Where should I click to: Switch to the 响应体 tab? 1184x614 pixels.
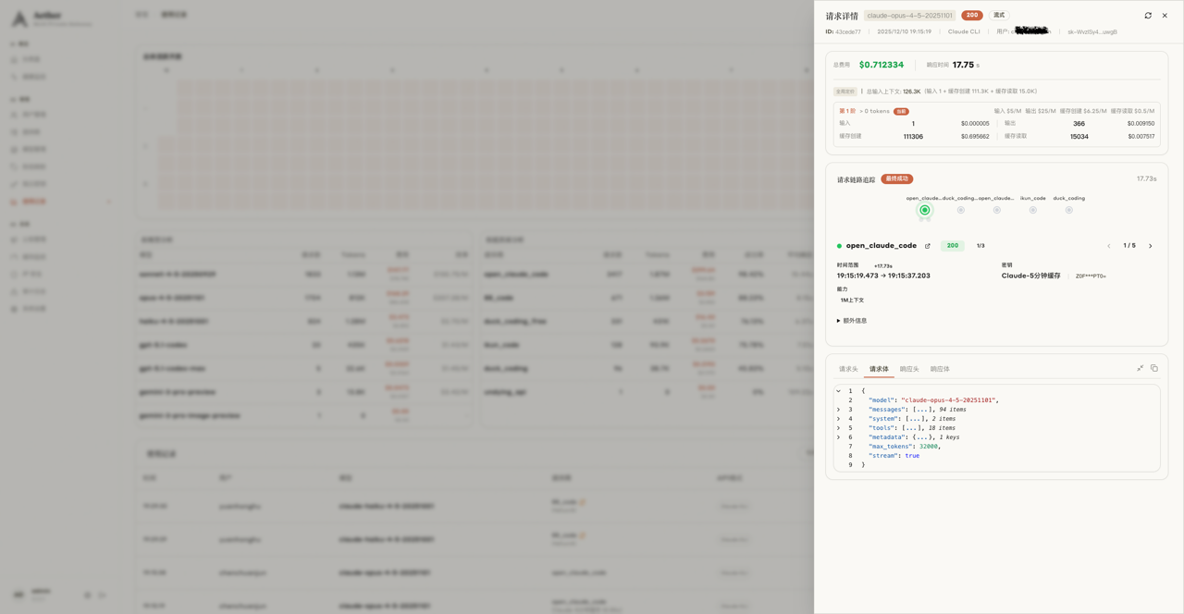[x=940, y=369]
